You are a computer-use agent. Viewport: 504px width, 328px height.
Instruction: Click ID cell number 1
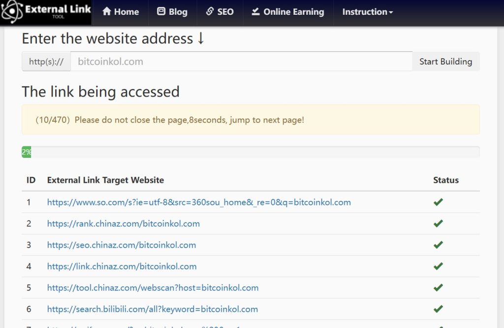pyautogui.click(x=29, y=202)
